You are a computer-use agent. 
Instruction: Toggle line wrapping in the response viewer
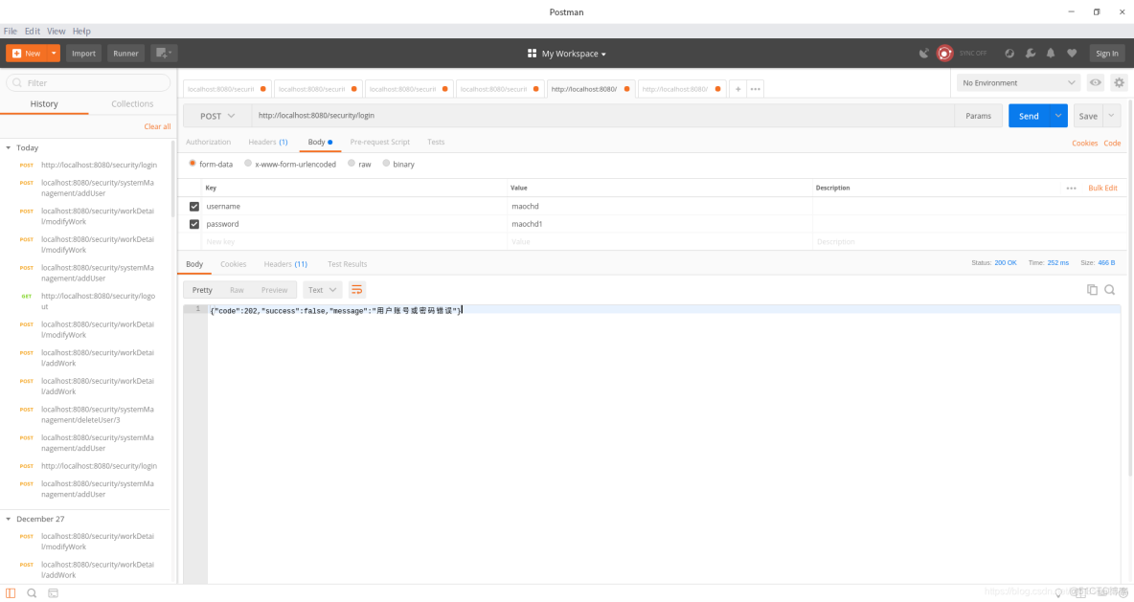coord(357,289)
